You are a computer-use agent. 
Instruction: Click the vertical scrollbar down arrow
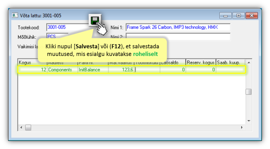[249, 121]
